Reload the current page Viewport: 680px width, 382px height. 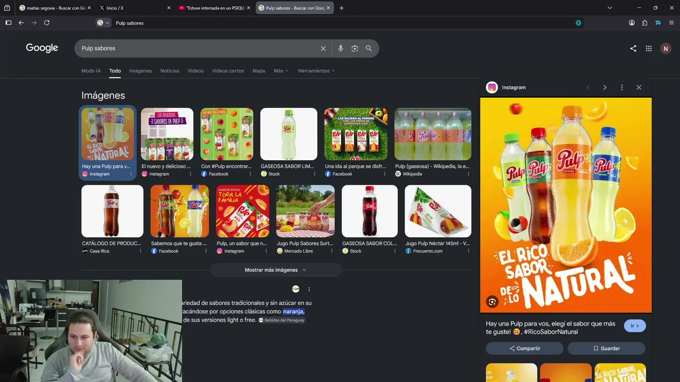[47, 23]
